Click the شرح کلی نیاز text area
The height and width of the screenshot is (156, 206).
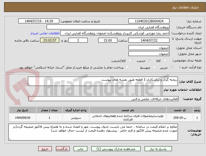103,81
